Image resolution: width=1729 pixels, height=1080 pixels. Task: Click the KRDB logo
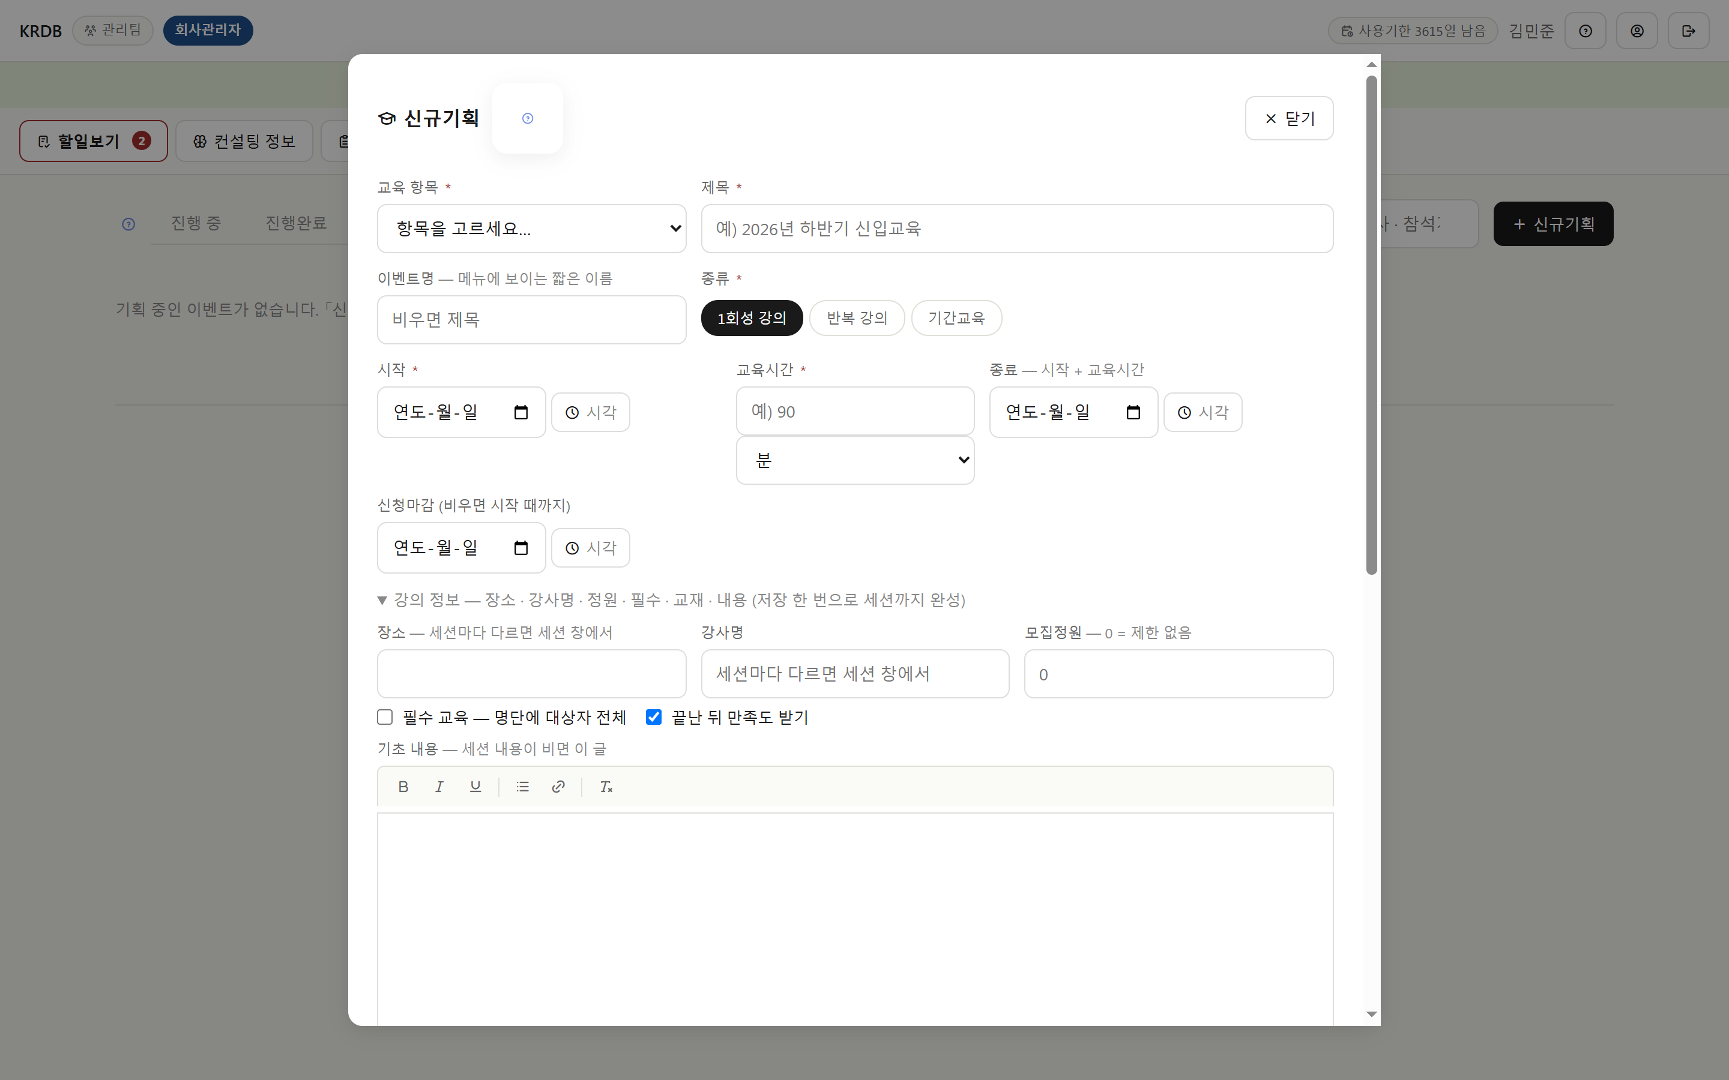(x=41, y=31)
